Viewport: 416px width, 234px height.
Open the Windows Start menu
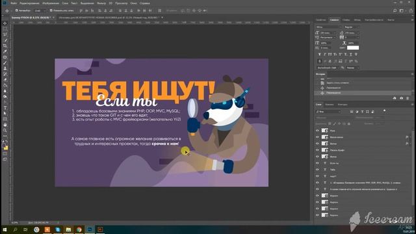[5, 229]
